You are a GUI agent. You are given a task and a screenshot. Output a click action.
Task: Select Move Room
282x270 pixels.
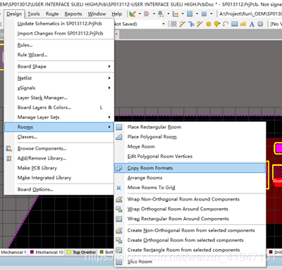tap(190, 147)
